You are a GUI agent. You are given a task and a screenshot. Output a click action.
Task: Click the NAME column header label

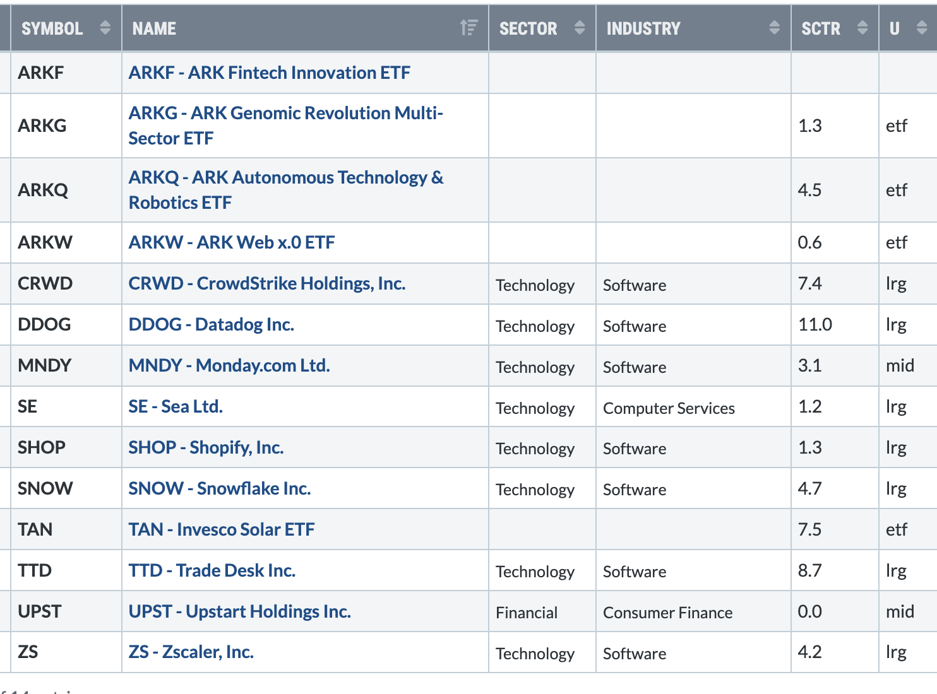click(x=154, y=28)
